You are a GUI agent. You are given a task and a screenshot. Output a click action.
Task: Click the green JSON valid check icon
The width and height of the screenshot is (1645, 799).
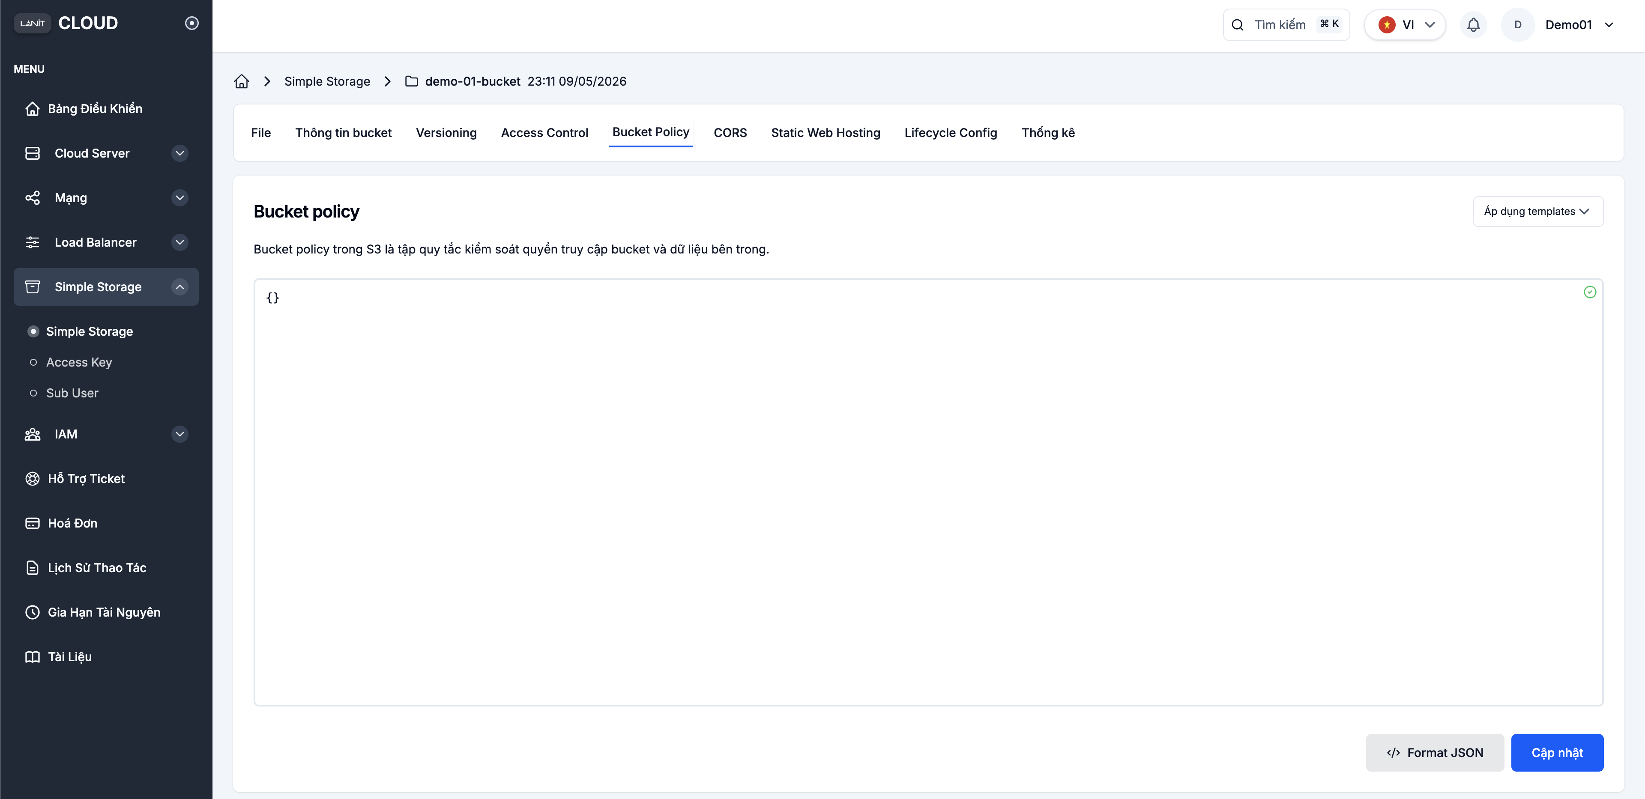pyautogui.click(x=1590, y=292)
